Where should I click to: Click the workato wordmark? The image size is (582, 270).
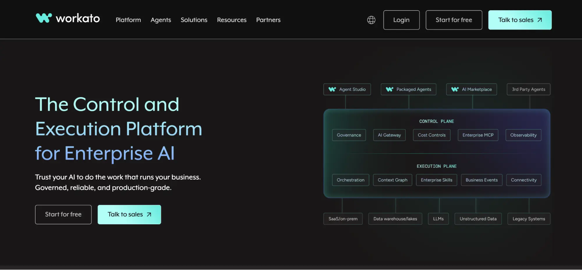point(78,18)
